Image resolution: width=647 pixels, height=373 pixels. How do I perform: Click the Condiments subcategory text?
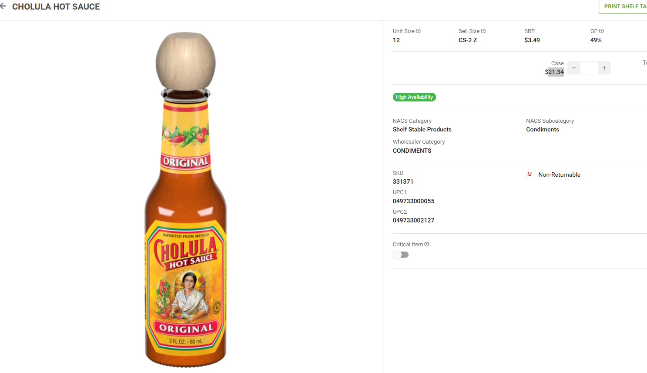[543, 129]
